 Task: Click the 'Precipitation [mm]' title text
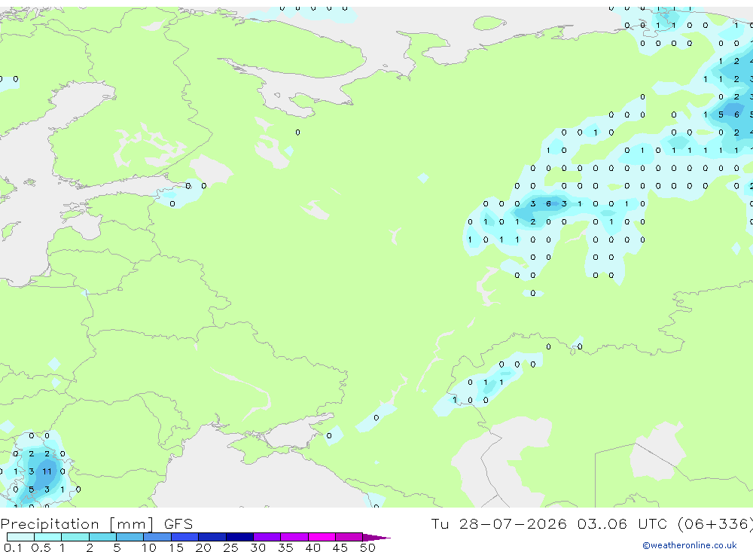77,524
